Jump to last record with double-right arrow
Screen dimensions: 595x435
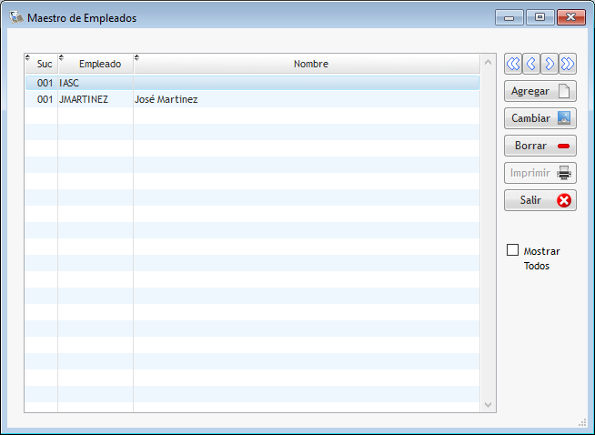pos(568,64)
